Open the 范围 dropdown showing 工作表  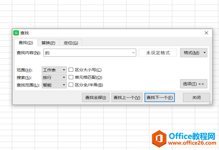54,70
